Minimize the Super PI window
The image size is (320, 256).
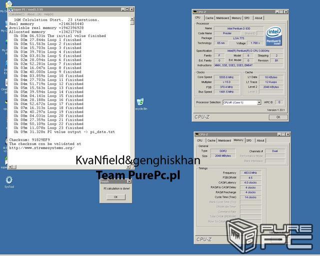coord(123,9)
